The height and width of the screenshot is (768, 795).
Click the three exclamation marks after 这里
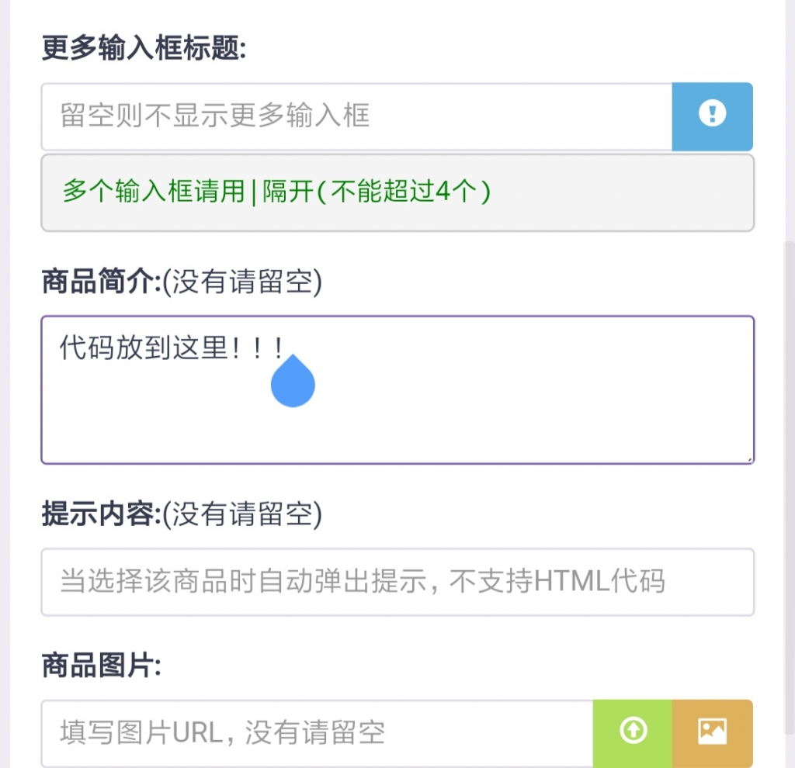click(257, 348)
